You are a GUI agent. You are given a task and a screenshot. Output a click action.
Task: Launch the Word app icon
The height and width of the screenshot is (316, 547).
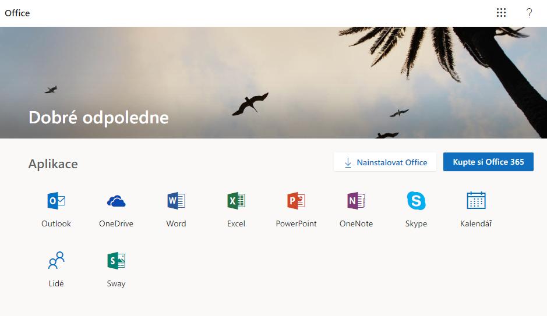click(x=176, y=201)
